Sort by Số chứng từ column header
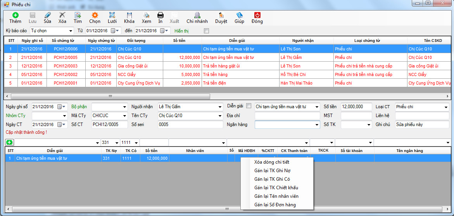454x216 pixels. (x=66, y=41)
